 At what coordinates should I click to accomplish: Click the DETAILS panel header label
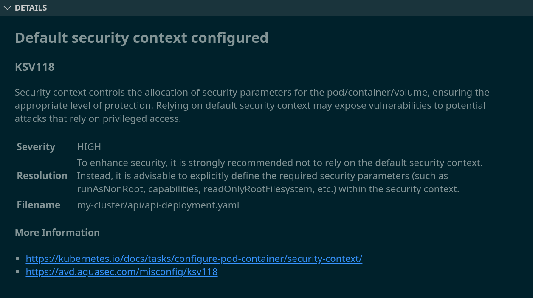click(x=31, y=8)
